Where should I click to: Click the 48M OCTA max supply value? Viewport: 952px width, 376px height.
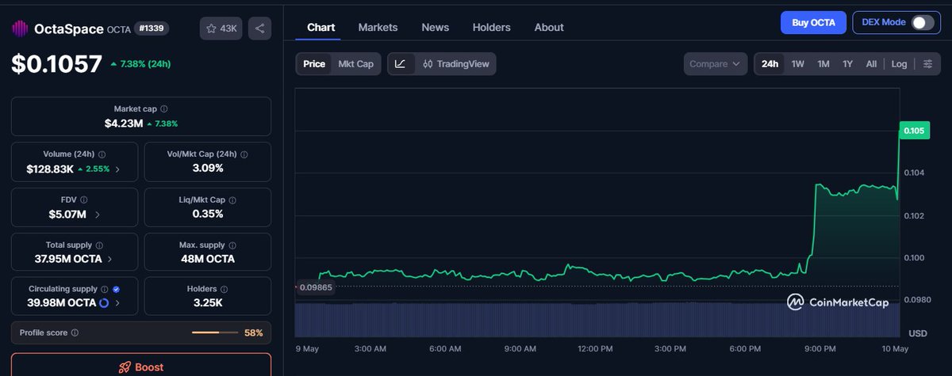point(208,259)
